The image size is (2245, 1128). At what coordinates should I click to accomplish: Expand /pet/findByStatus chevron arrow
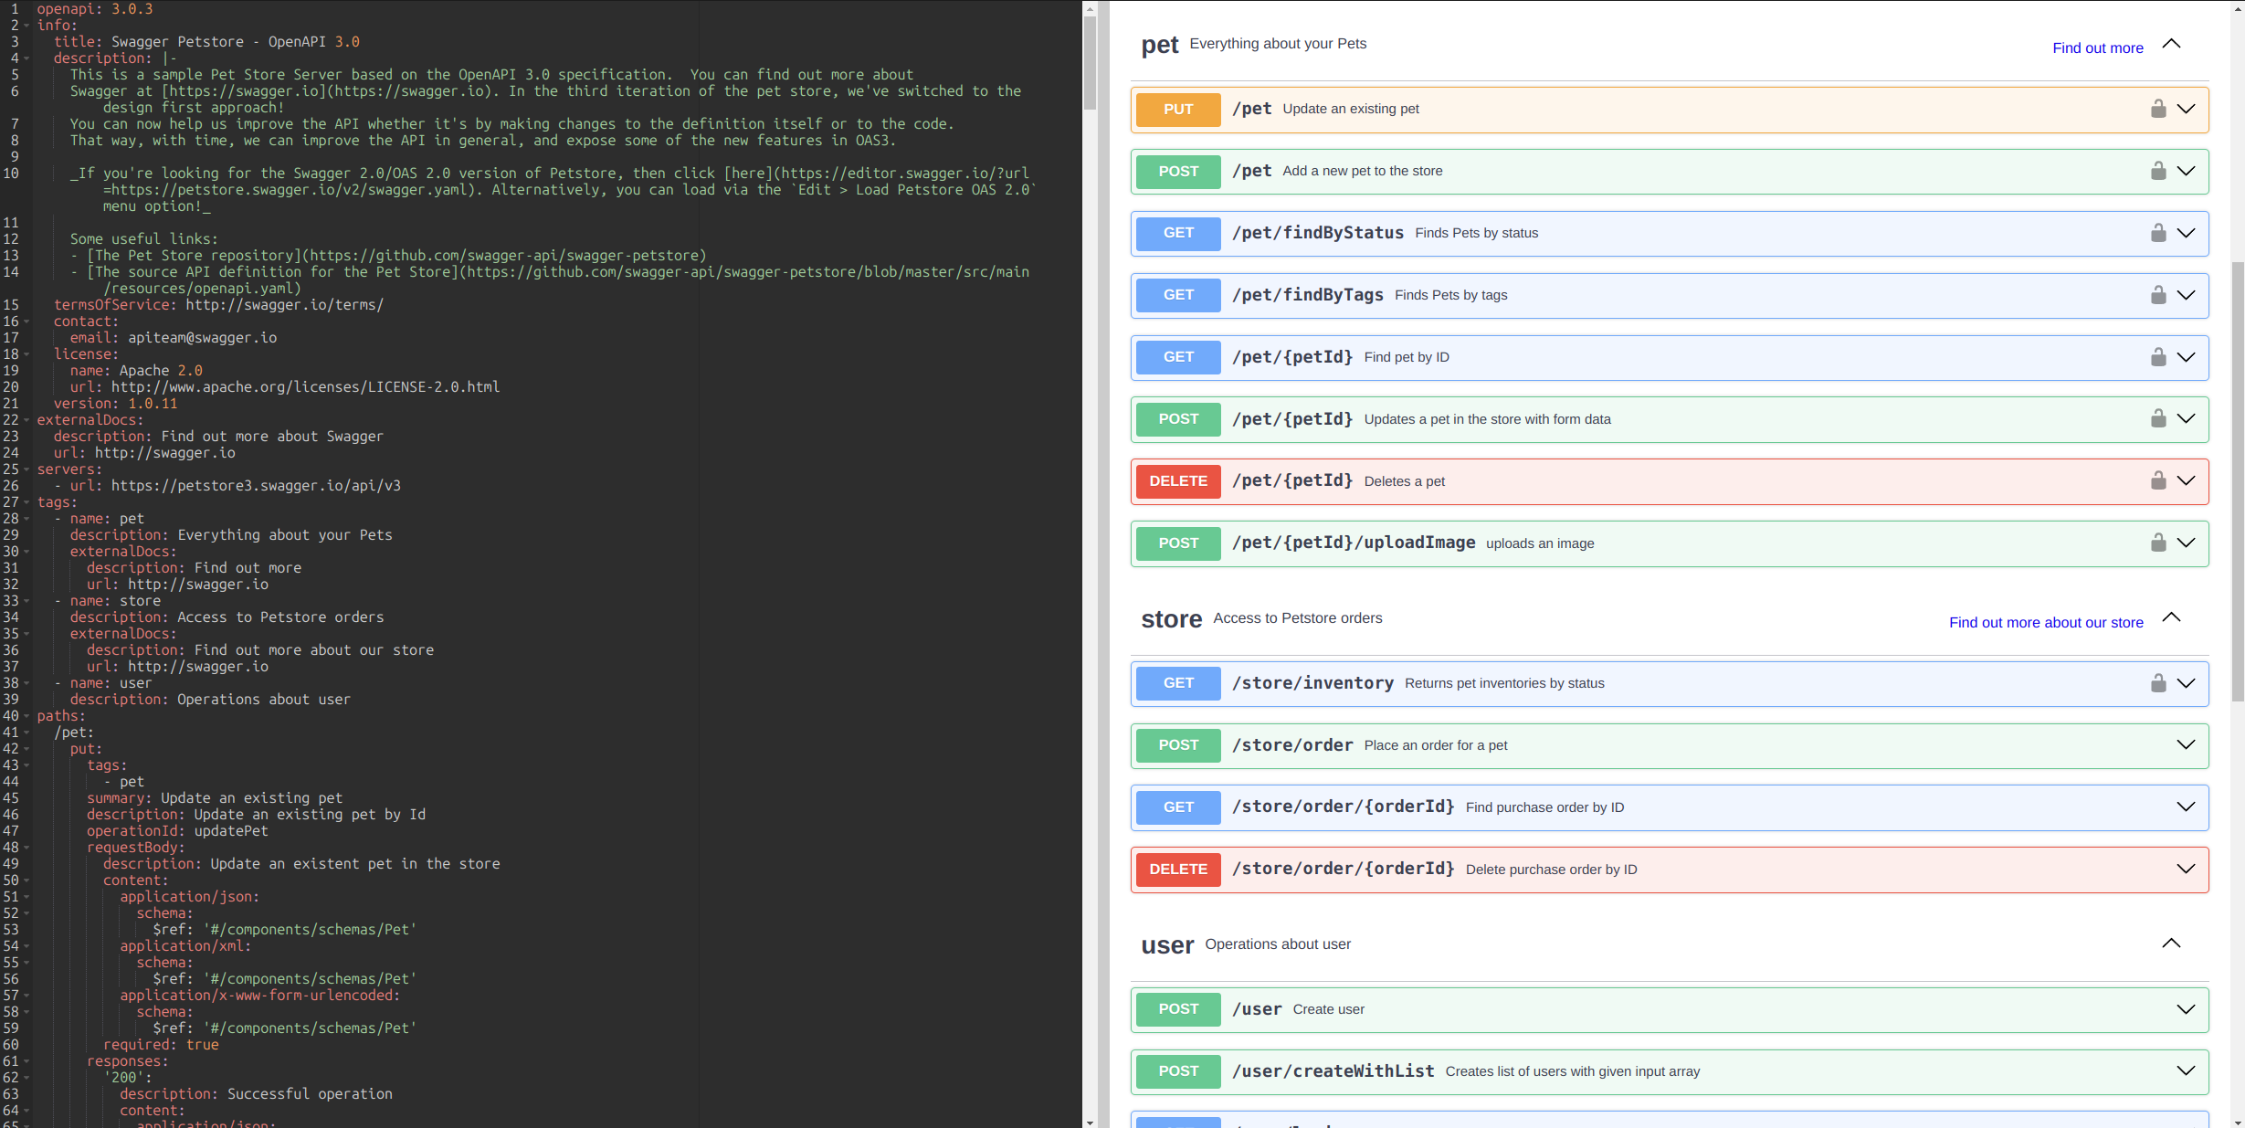coord(2186,233)
